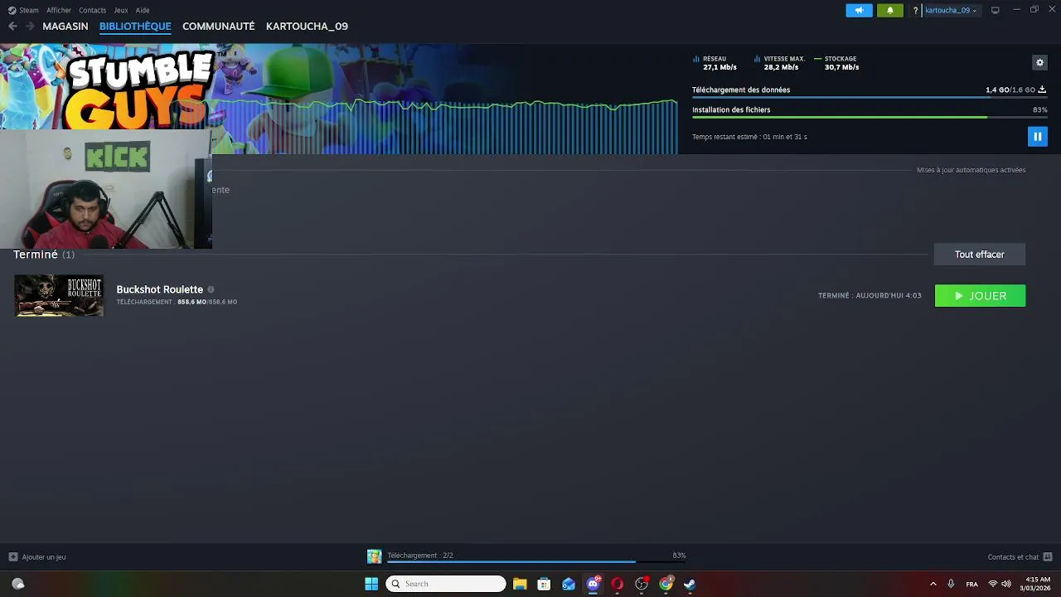Open the Afficher menu
The width and height of the screenshot is (1061, 597).
(59, 10)
